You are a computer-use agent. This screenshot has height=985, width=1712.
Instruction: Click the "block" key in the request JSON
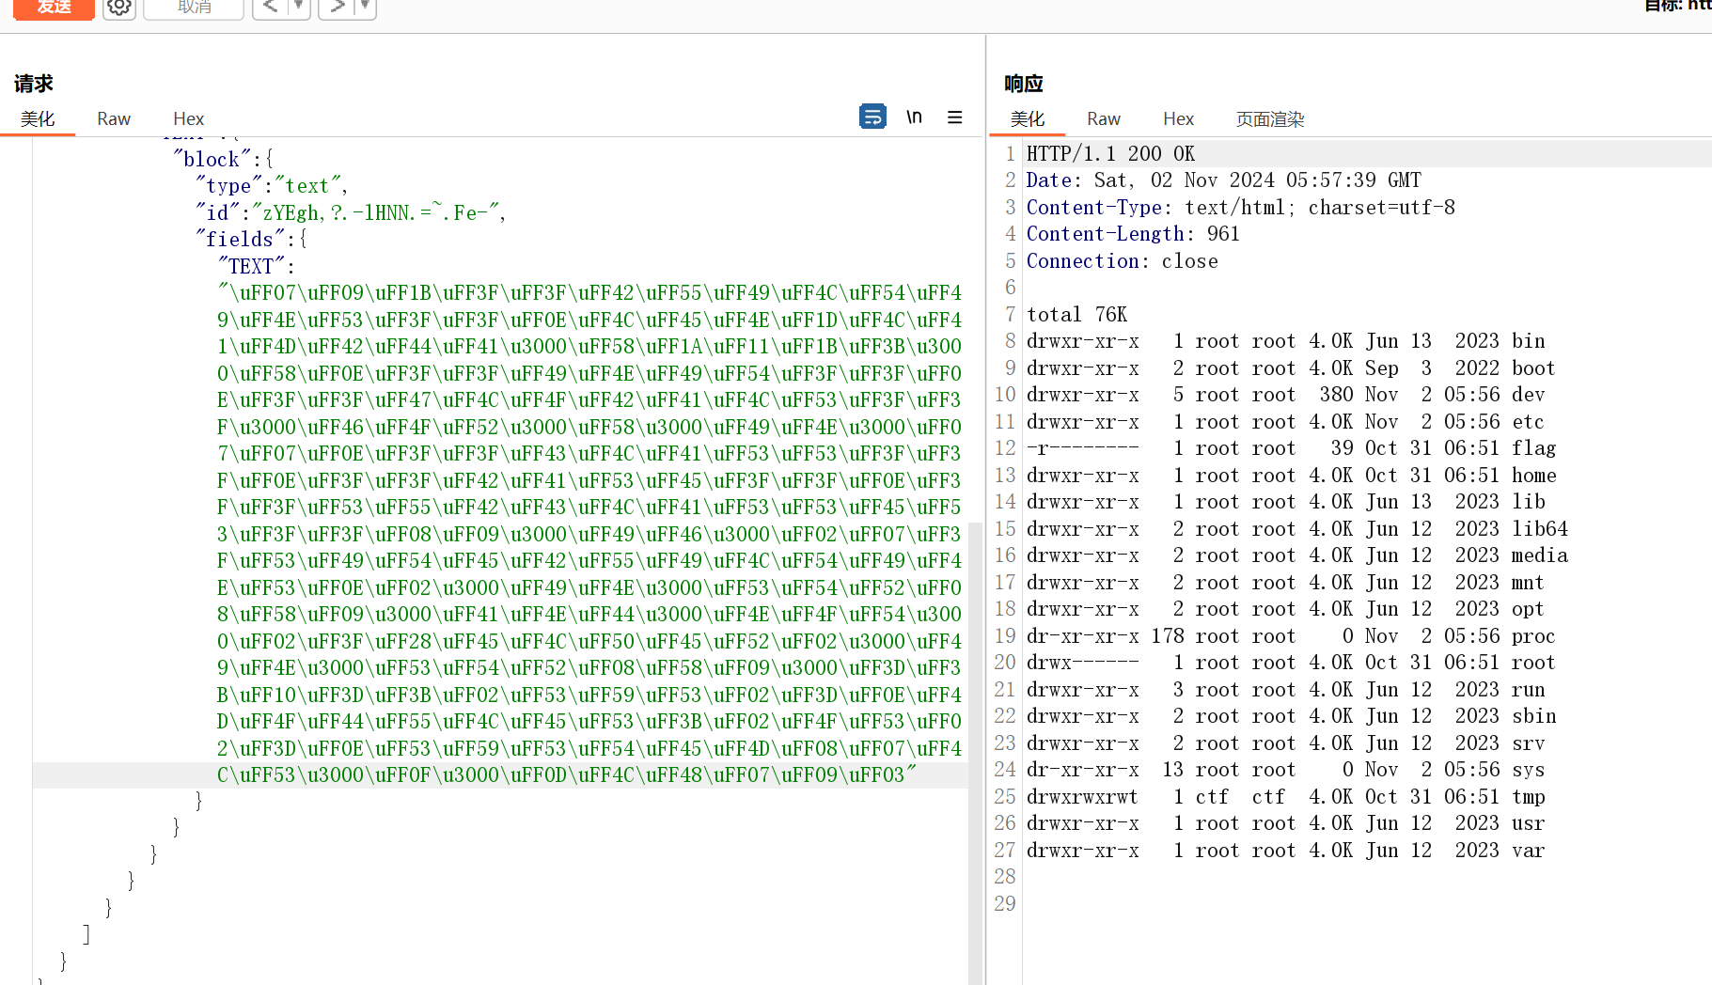tap(212, 159)
